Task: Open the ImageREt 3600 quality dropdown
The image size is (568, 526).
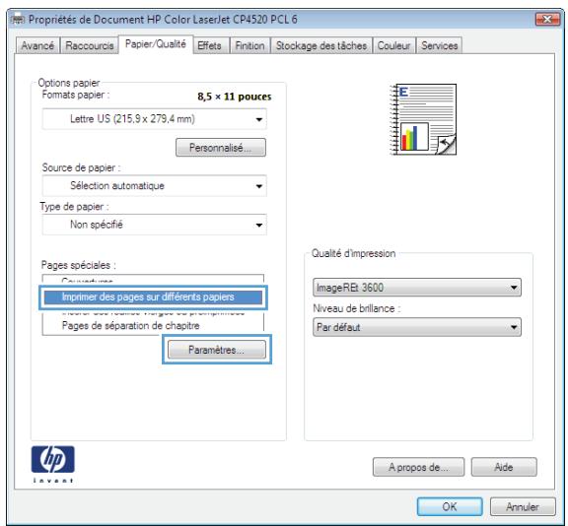Action: pos(417,288)
